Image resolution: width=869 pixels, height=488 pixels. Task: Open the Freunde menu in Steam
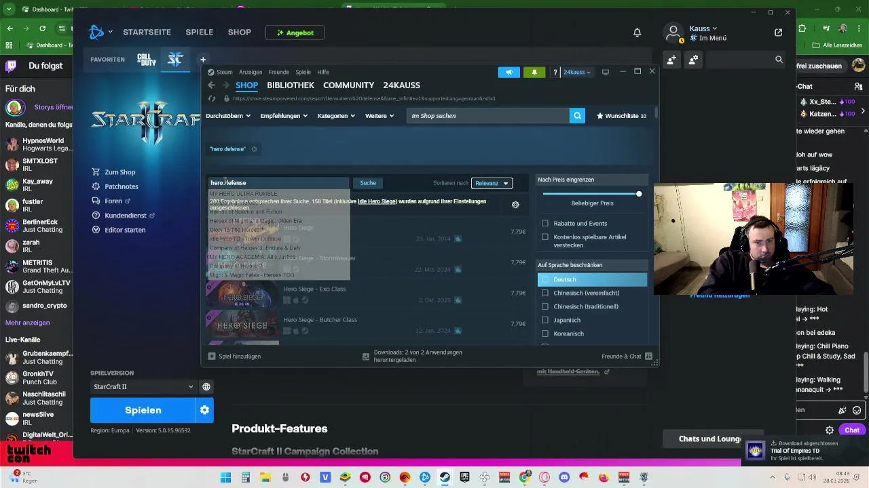click(279, 72)
